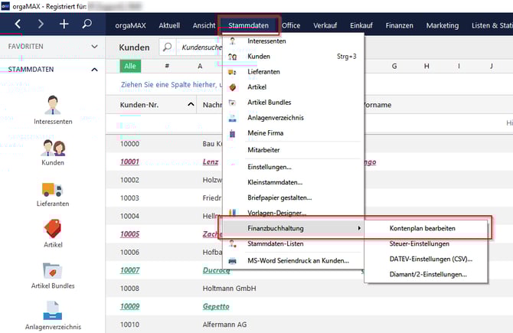Screen dimensions: 513x333
Task: Open Anlagenverzeichnis sidebar icon
Action: (53, 310)
